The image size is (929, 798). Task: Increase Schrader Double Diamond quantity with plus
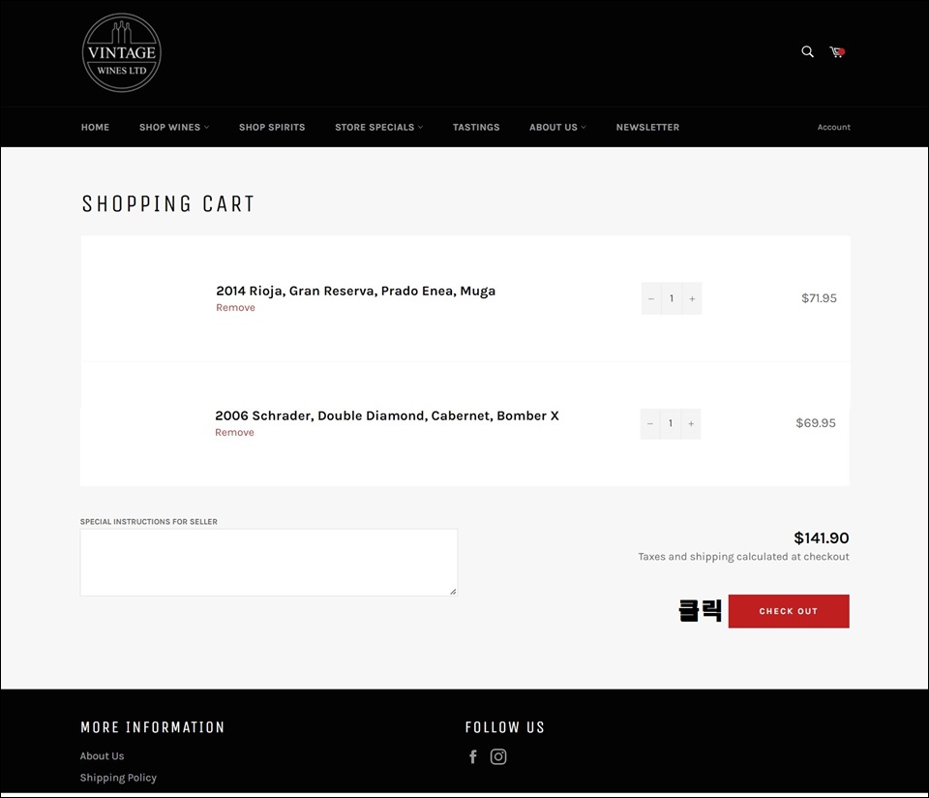(690, 423)
